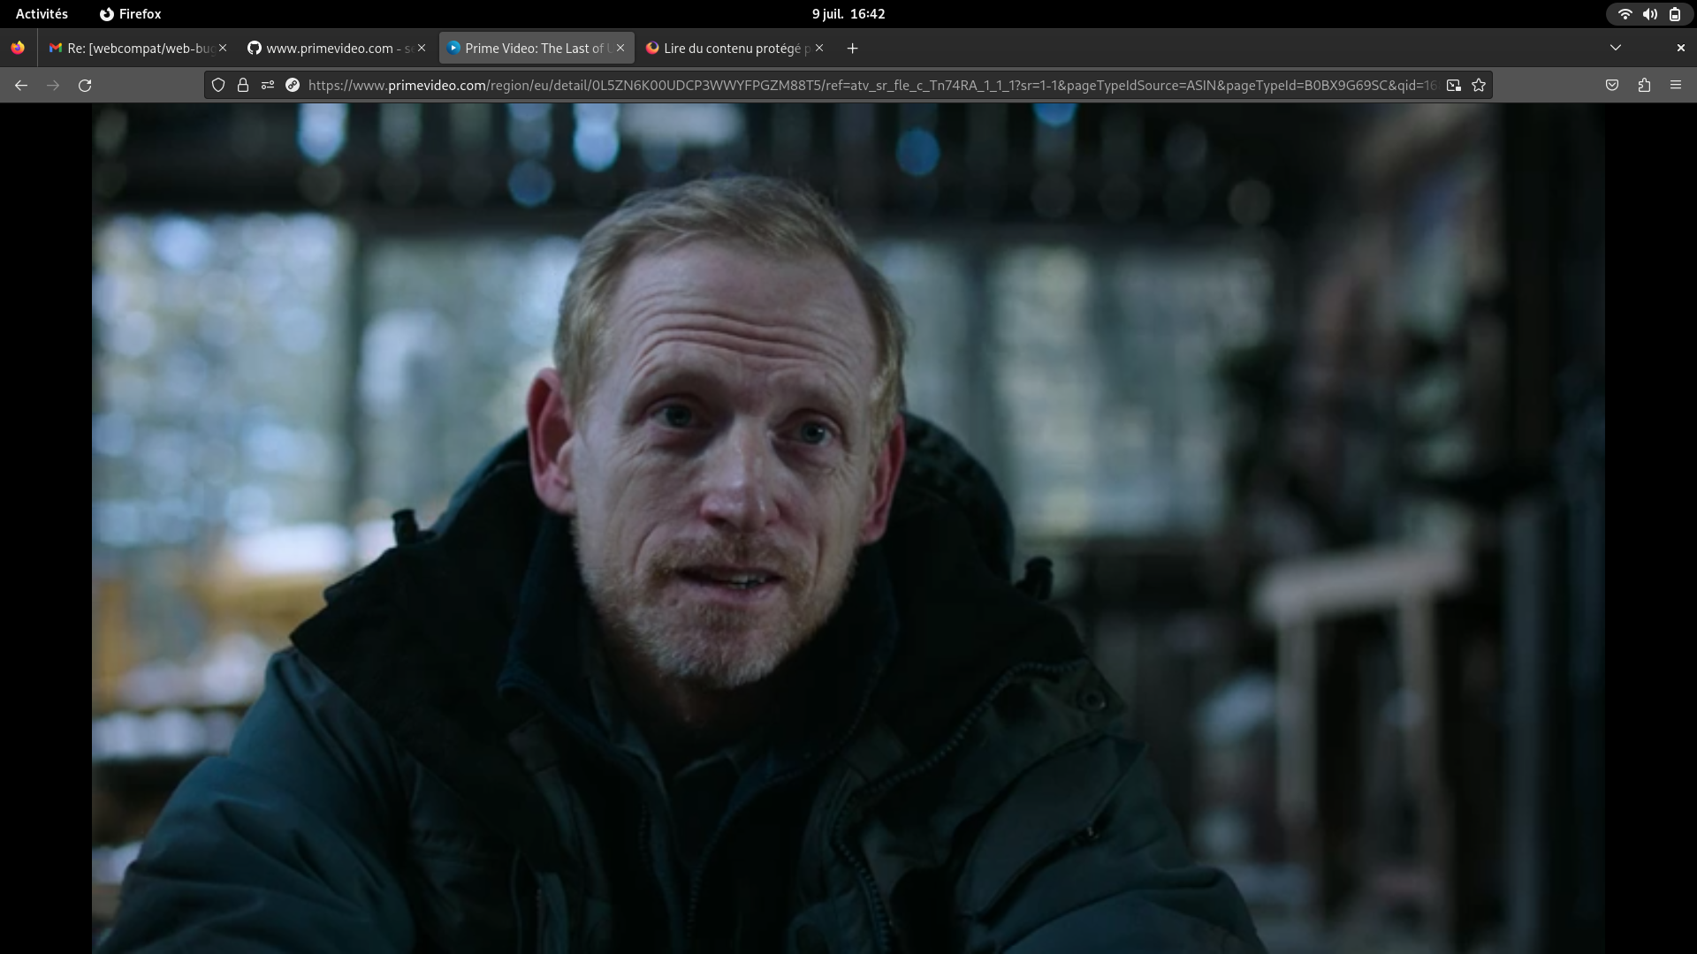Click the Wi-Fi status icon
This screenshot has height=954, width=1697.
[x=1626, y=14]
